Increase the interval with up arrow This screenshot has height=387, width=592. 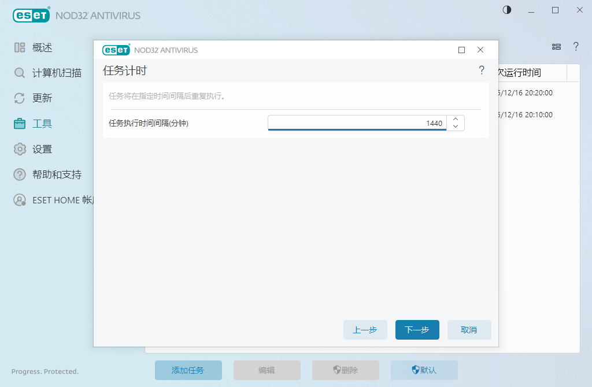pyautogui.click(x=456, y=120)
